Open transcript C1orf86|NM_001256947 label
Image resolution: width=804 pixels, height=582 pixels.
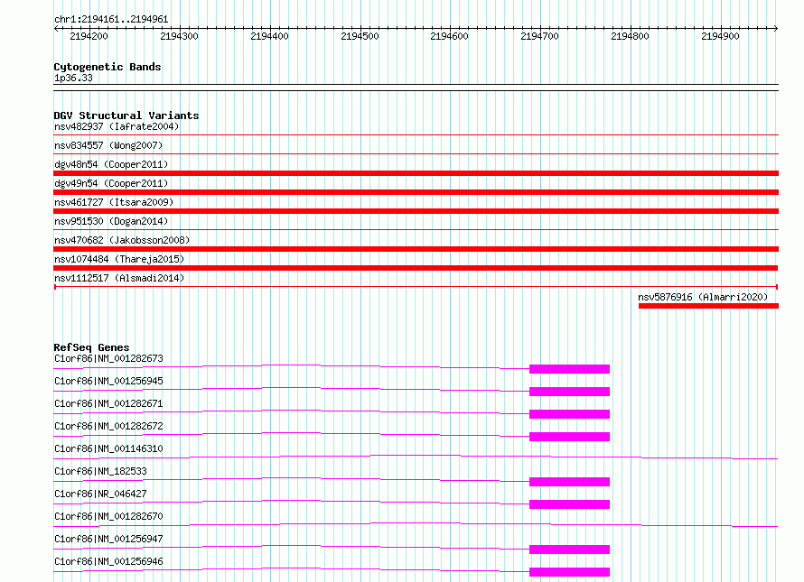[x=108, y=539]
